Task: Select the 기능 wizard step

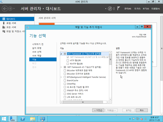Action: (x=43, y=59)
